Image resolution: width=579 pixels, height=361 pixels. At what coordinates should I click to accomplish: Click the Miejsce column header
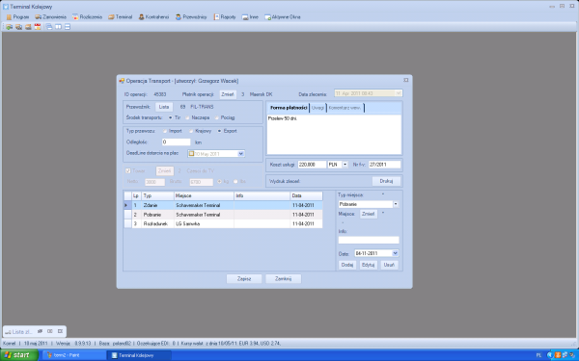pos(204,196)
